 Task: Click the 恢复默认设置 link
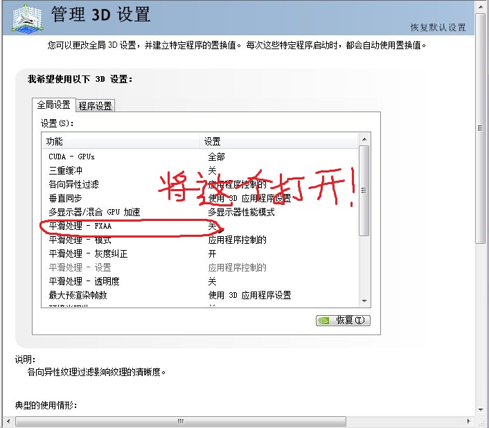pyautogui.click(x=438, y=28)
